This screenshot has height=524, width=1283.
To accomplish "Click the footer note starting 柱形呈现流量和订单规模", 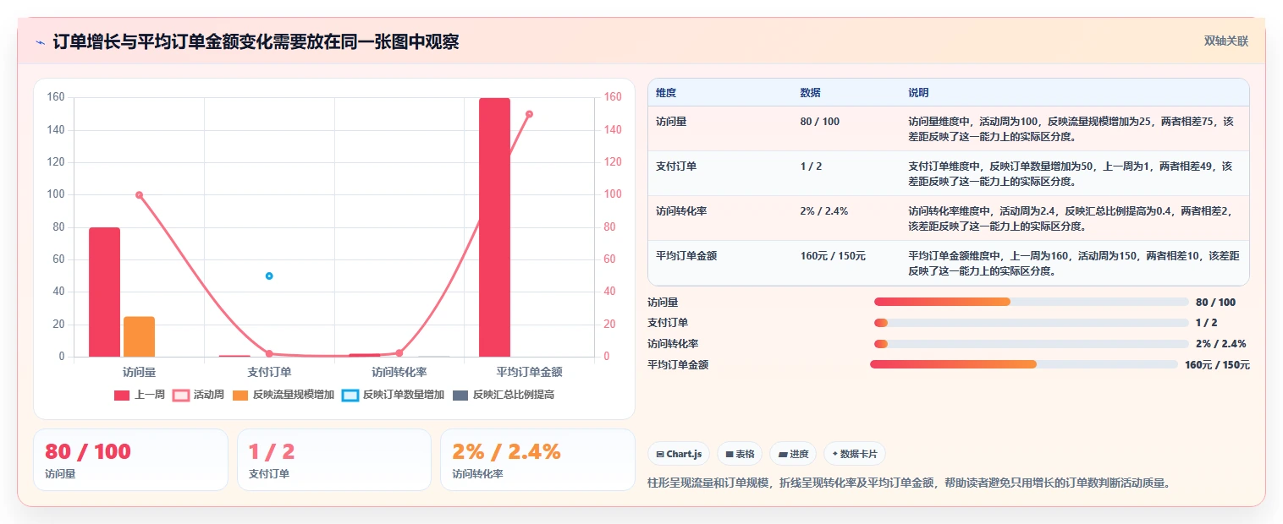I will pyautogui.click(x=909, y=483).
